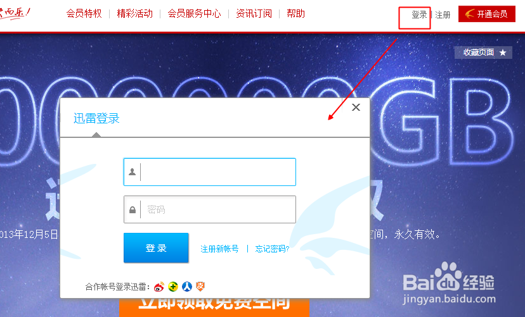Open the 帮助 menu item
525x317 pixels.
[x=295, y=14]
